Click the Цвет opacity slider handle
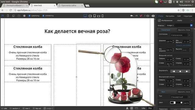Screen dimensions: 195x110 [181, 103]
